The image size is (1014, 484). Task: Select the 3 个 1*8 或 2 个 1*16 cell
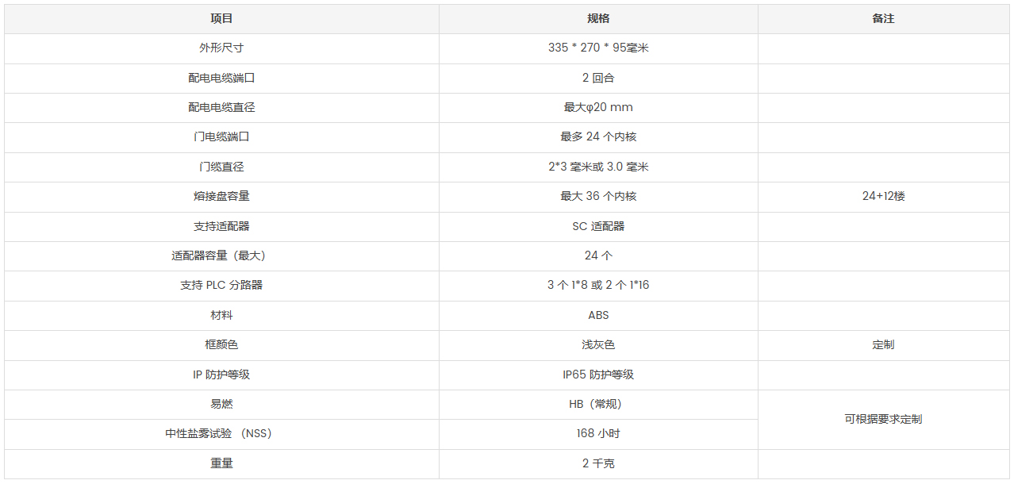[x=598, y=285]
